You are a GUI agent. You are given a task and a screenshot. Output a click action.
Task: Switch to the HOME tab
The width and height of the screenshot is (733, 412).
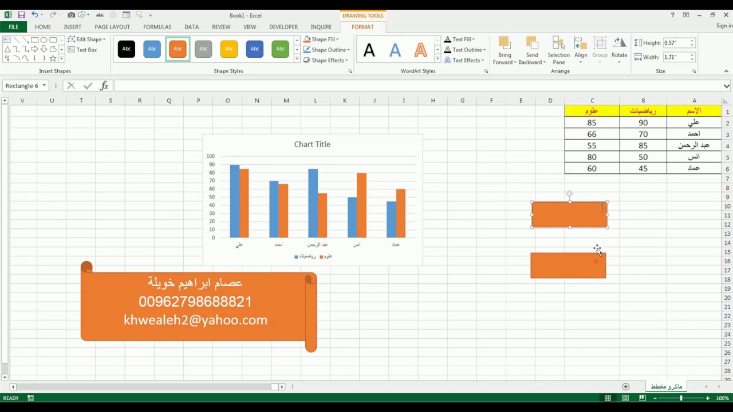(42, 27)
